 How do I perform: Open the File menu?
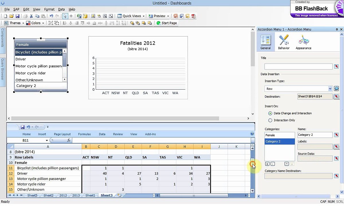pyautogui.click(x=7, y=9)
